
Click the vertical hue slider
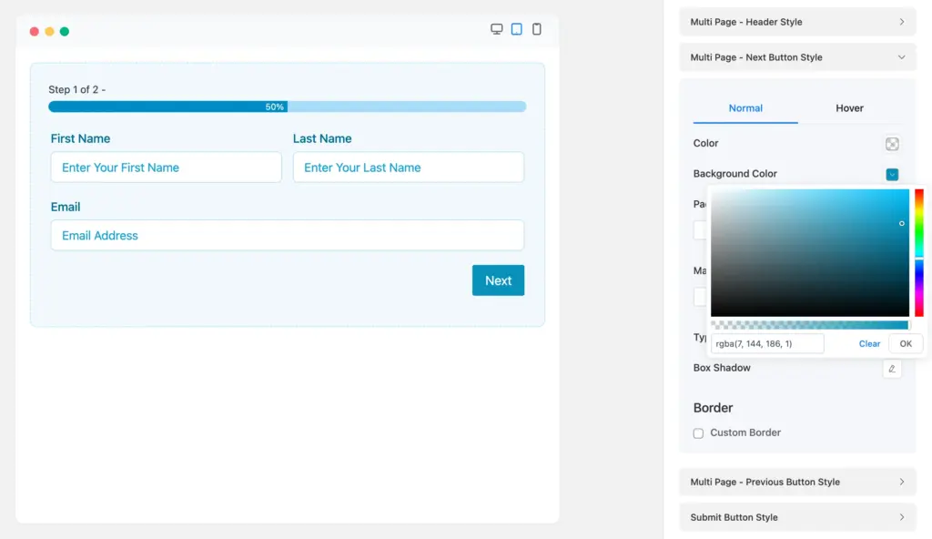pyautogui.click(x=919, y=252)
